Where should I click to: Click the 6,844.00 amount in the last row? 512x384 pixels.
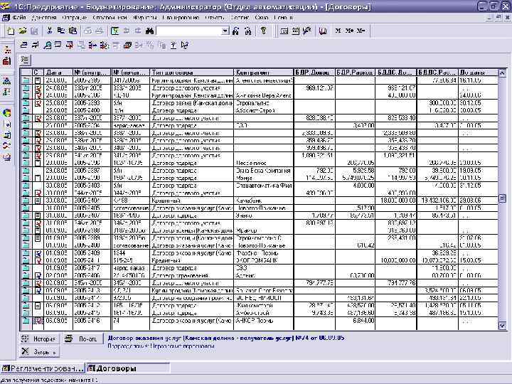(355, 321)
